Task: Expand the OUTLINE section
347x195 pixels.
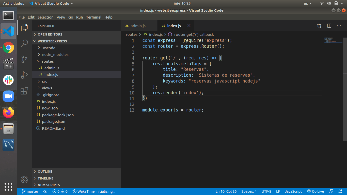Action: pyautogui.click(x=45, y=172)
